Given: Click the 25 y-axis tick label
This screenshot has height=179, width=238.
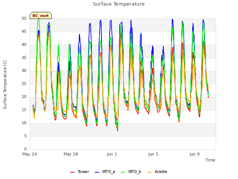Looking at the screenshot, I should coord(24,84).
